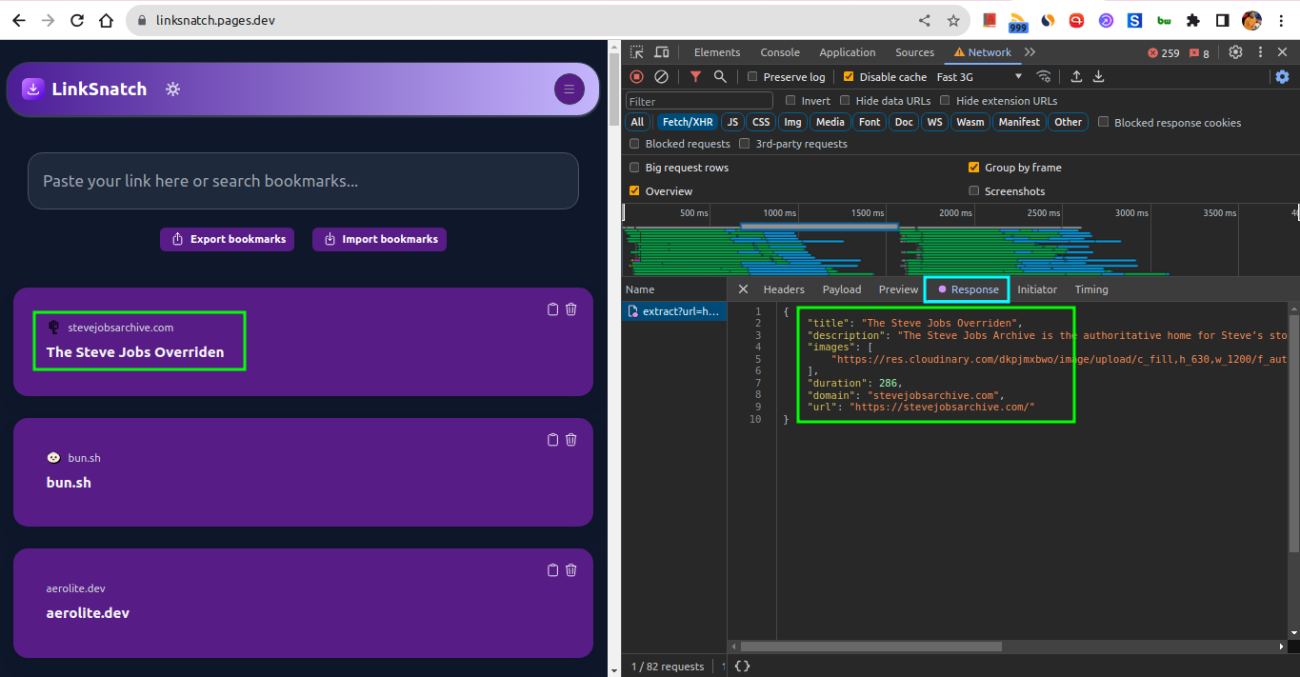Check the Blocked requests checkbox

634,144
